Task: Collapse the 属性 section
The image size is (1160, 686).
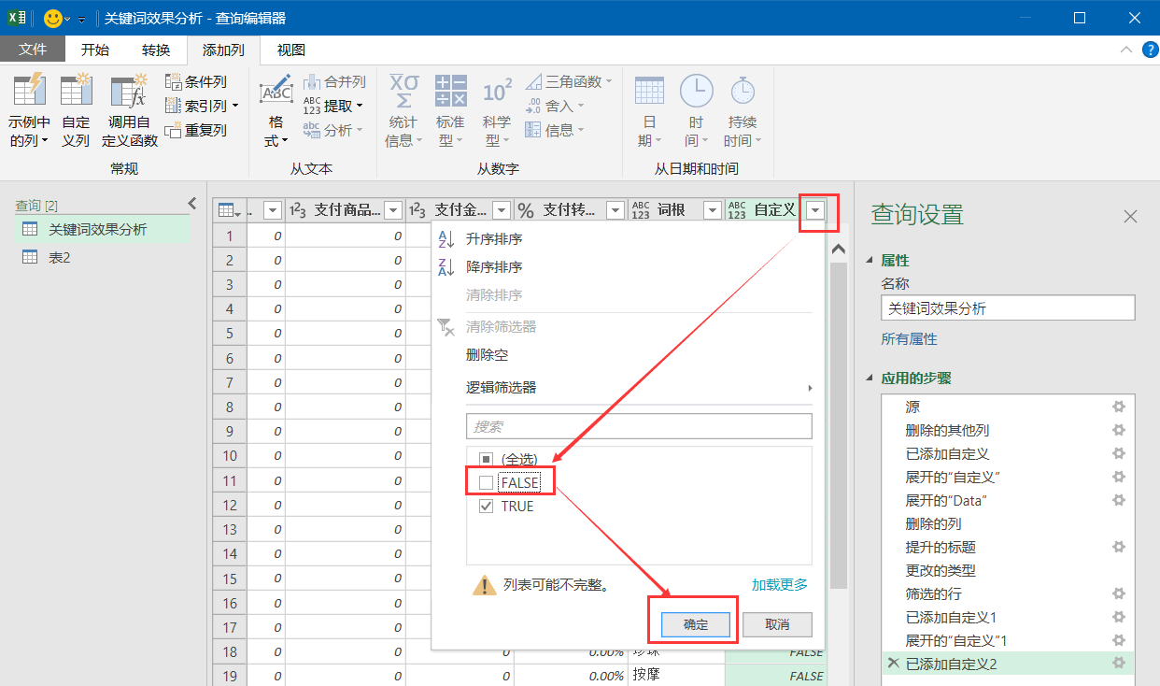Action: pyautogui.click(x=871, y=261)
